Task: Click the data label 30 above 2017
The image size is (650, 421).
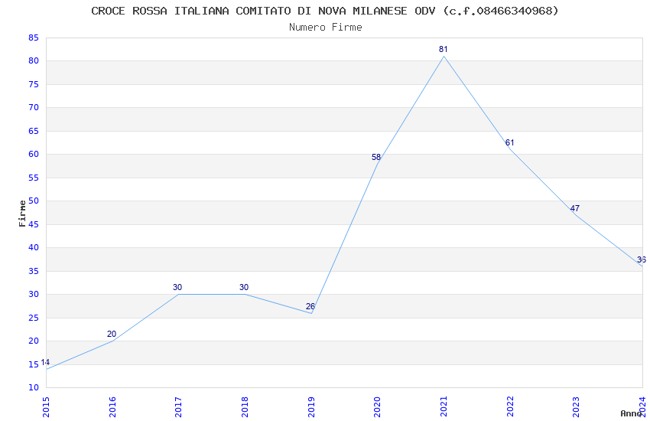Action: [x=177, y=287]
